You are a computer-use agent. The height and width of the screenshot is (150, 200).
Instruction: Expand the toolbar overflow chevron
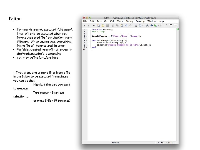tap(167, 24)
